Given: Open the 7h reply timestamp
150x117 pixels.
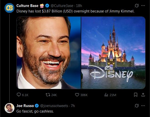Looking at the screenshot, I should (73, 106).
